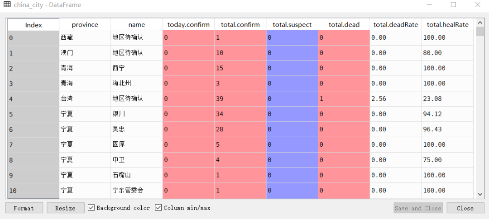Click the total.confirm cell showing 39
The width and height of the screenshot is (489, 219).
[240, 98]
